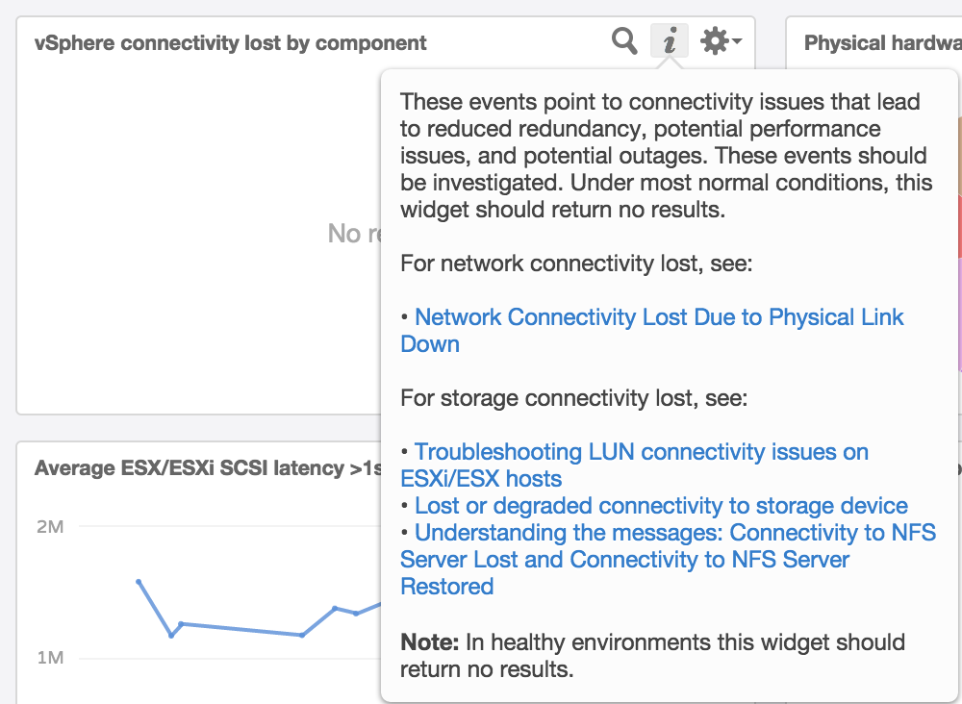Image resolution: width=962 pixels, height=704 pixels.
Task: Click the vSphere connectivity lost by component title
Action: (x=231, y=43)
